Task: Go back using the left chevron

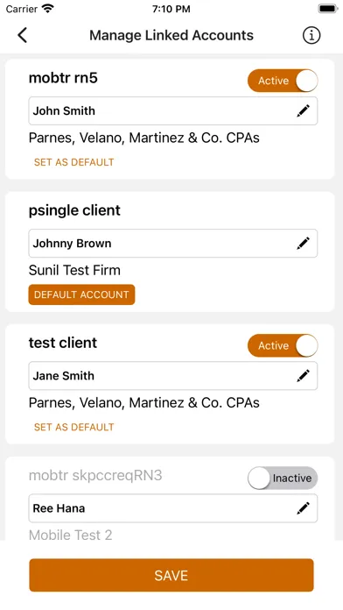Action: pyautogui.click(x=23, y=35)
